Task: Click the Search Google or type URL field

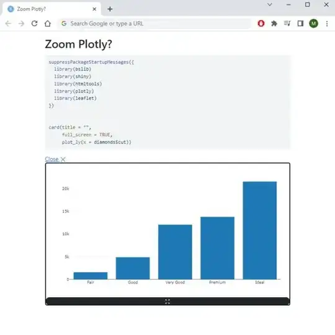Action: [154, 24]
